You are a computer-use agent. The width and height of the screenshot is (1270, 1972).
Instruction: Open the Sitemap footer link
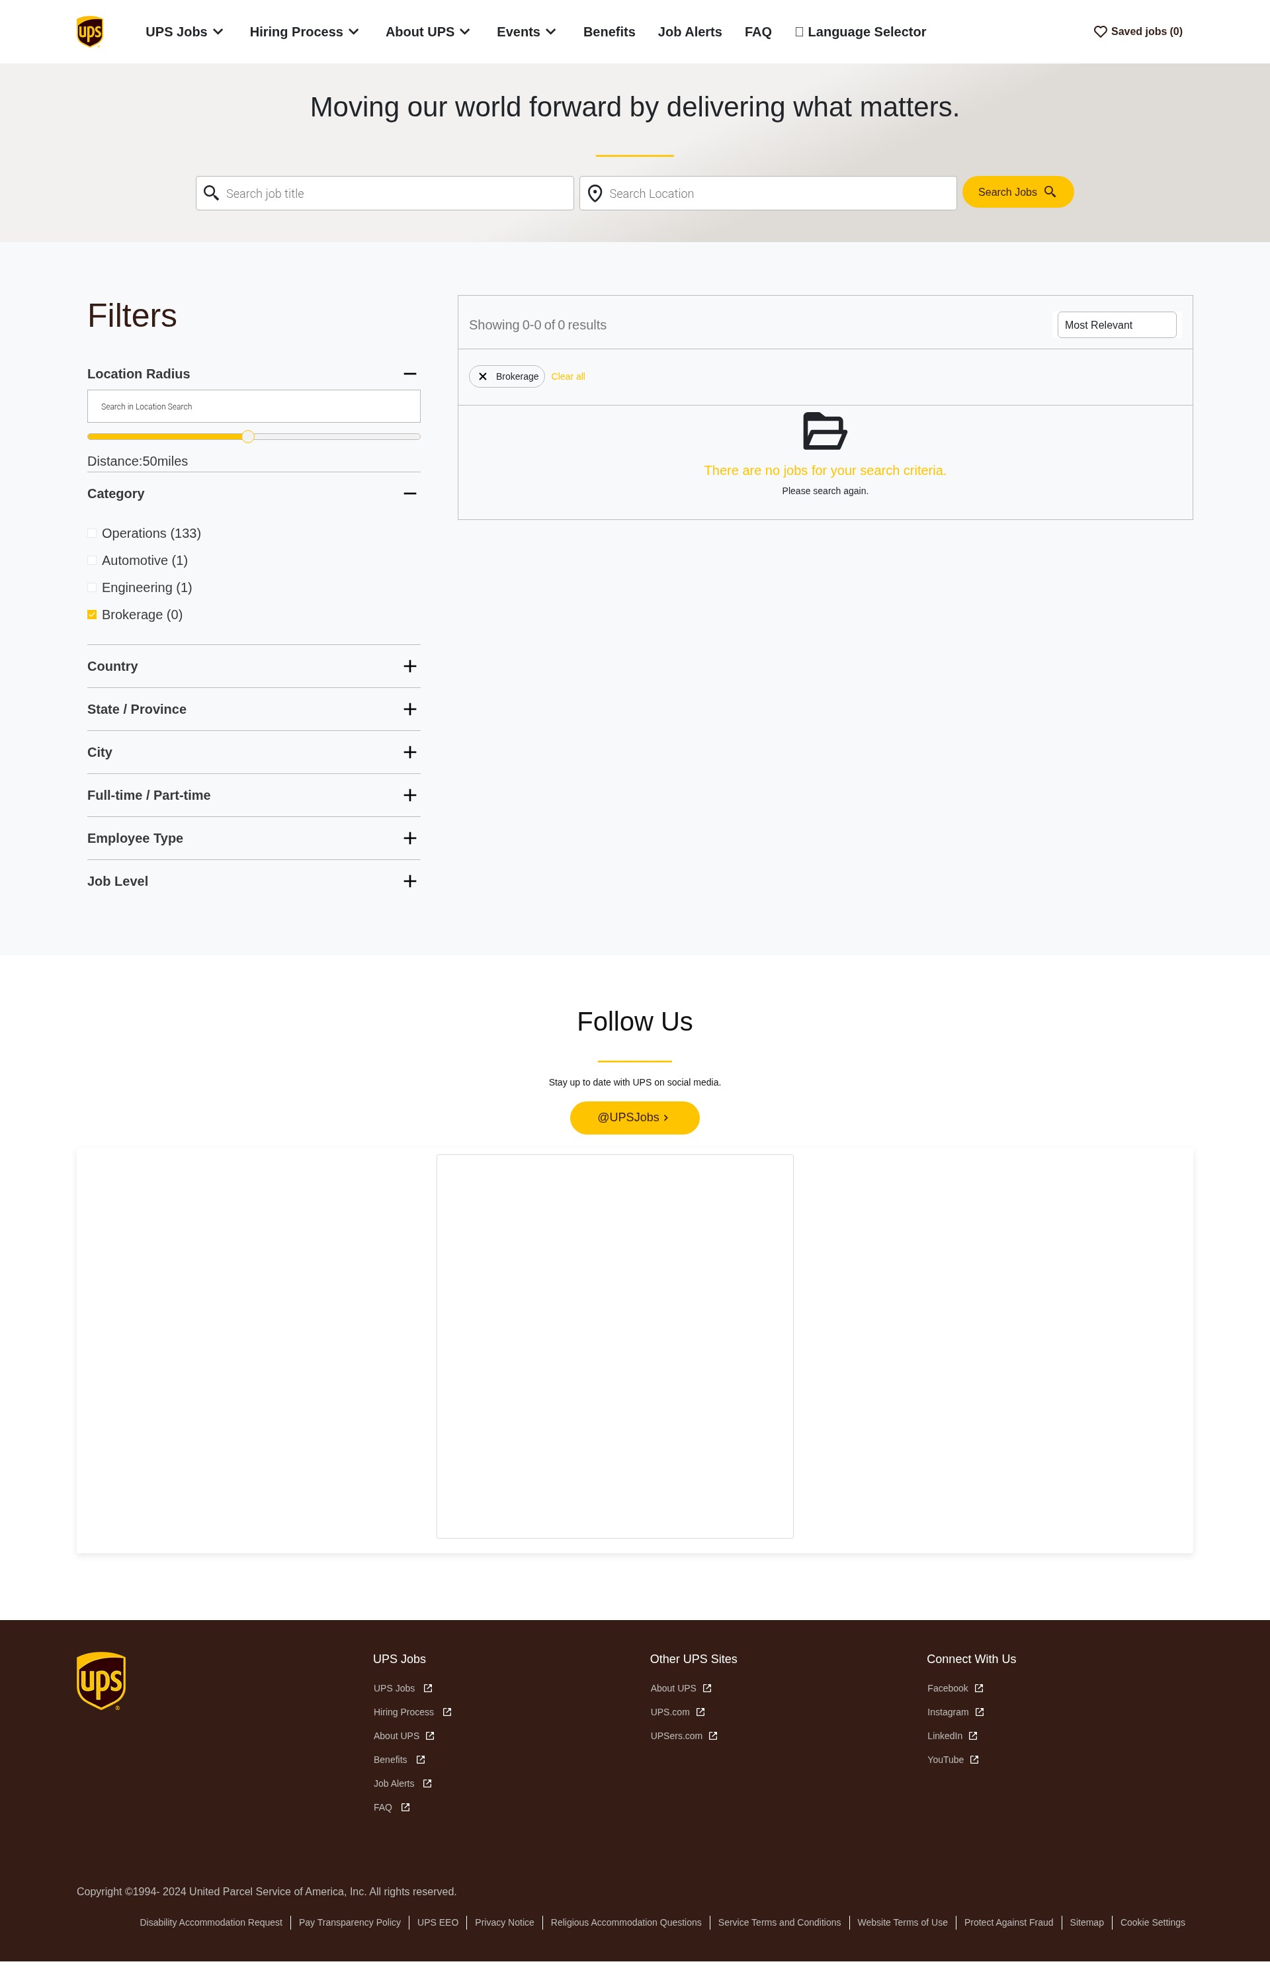[1086, 1922]
